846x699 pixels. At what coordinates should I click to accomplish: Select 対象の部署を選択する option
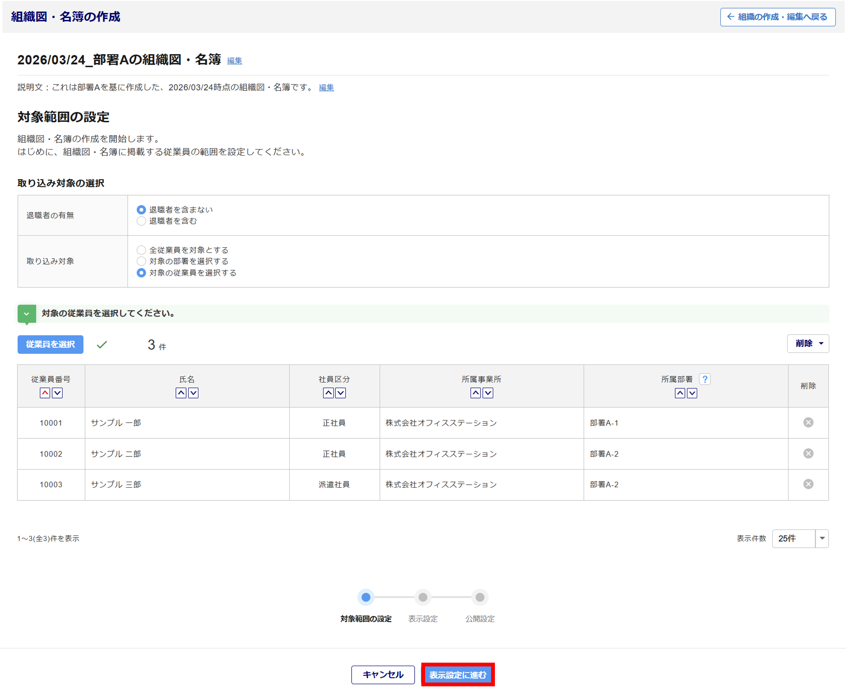141,261
